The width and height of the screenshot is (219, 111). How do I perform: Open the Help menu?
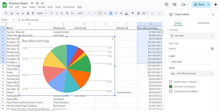[79, 7]
